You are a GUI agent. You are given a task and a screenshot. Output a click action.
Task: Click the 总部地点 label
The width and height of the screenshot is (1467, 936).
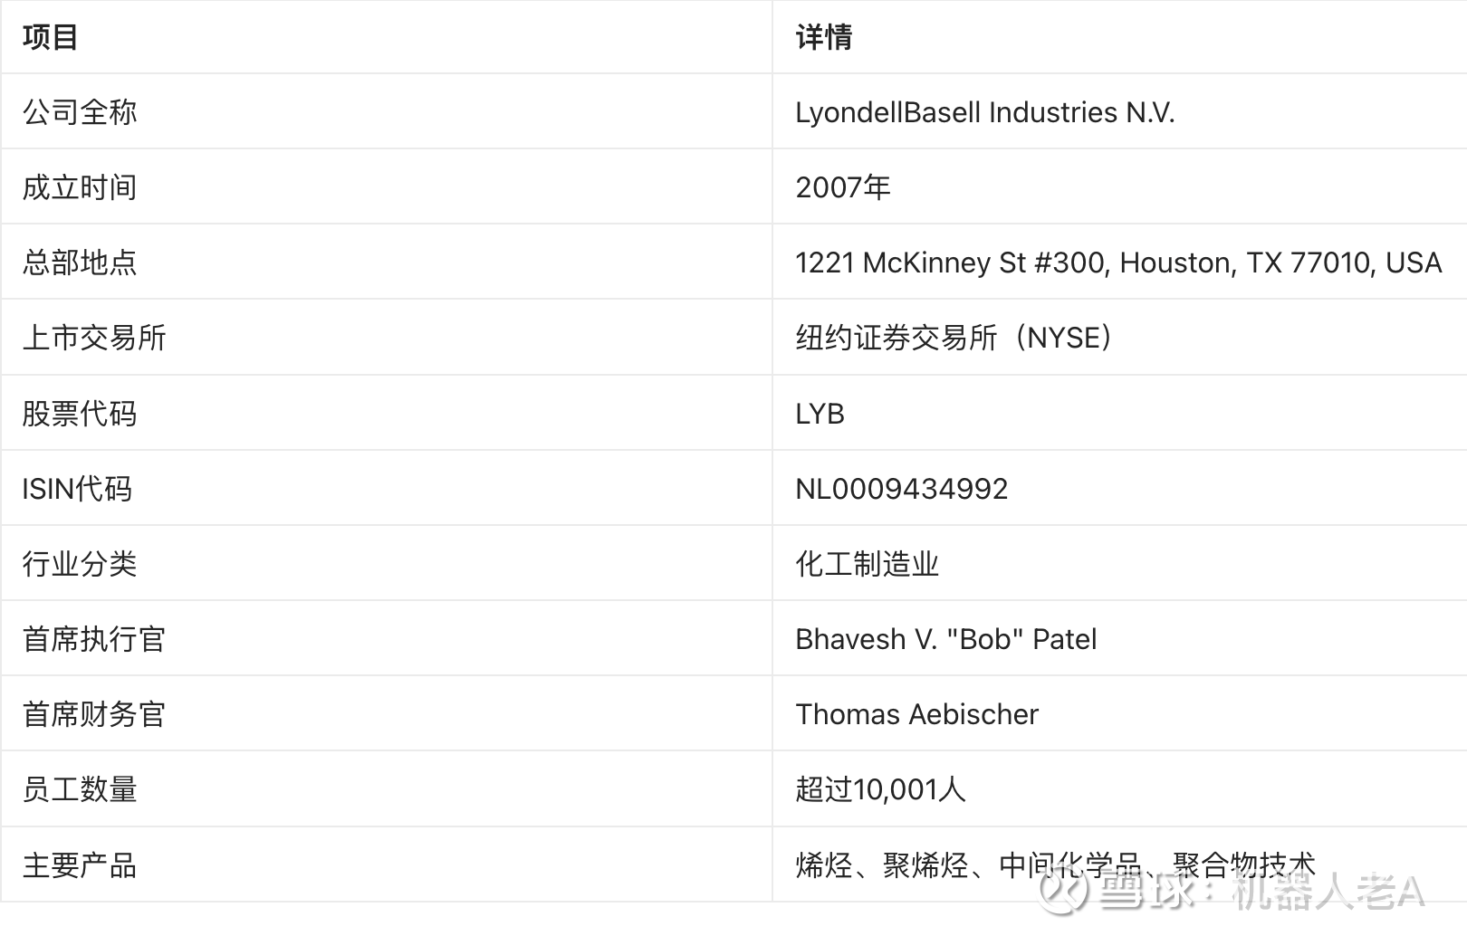(x=80, y=263)
